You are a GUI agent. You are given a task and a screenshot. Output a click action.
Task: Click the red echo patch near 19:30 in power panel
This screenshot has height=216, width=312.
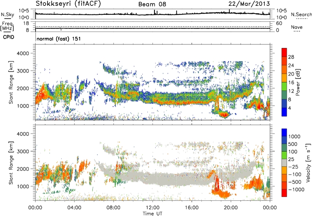click(x=224, y=115)
